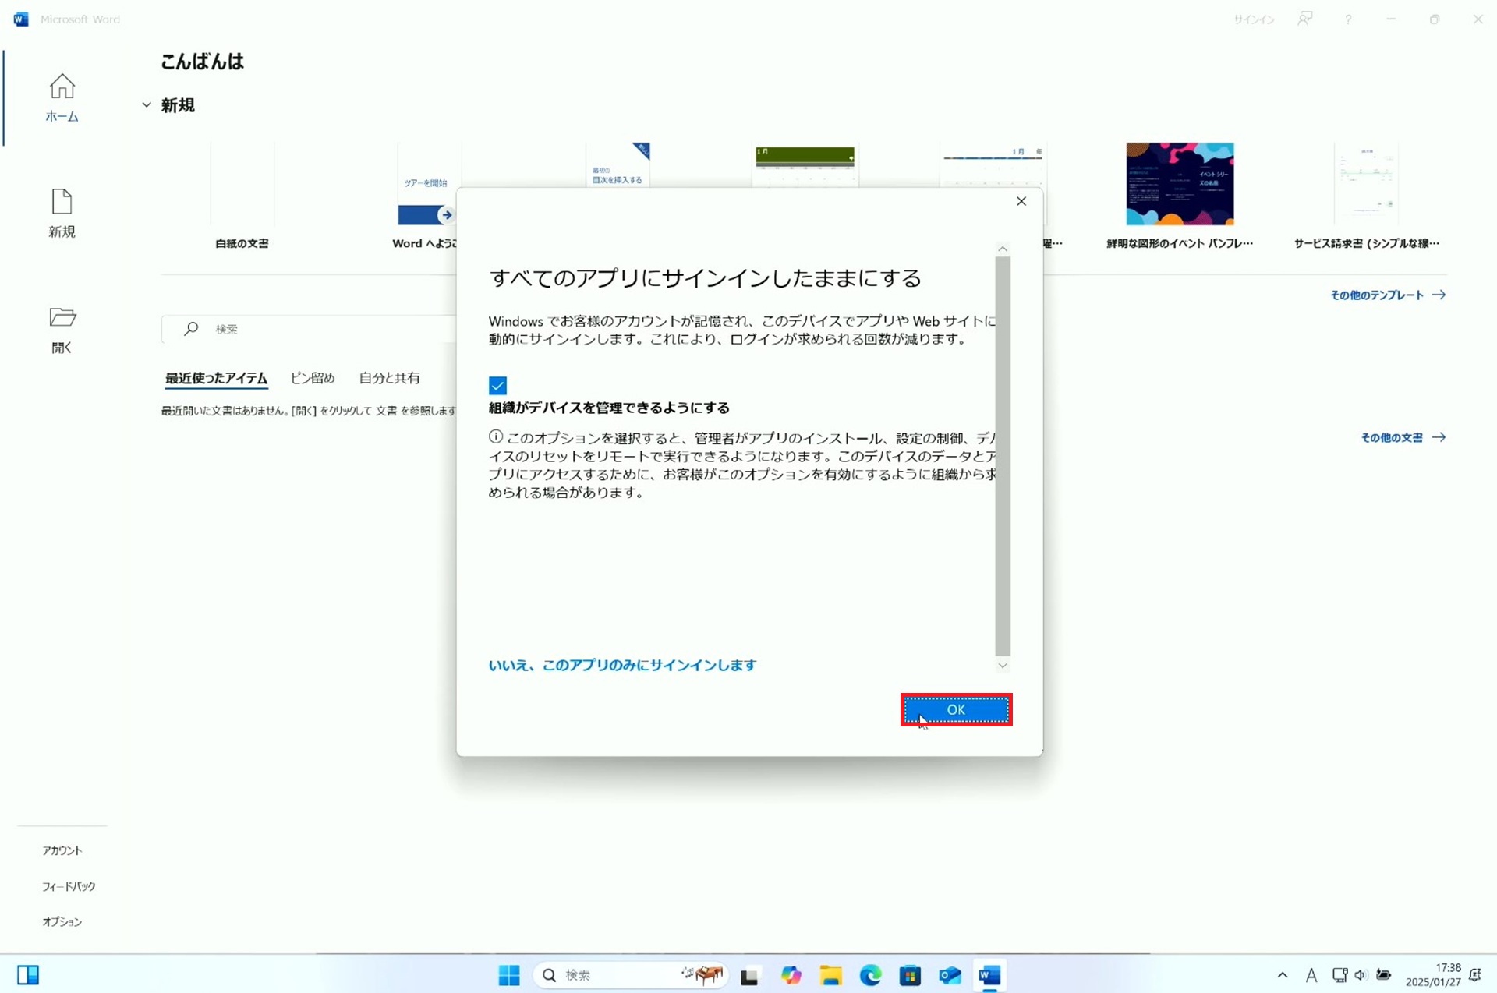Click サインイン in the title bar
This screenshot has width=1497, height=993.
(1254, 19)
